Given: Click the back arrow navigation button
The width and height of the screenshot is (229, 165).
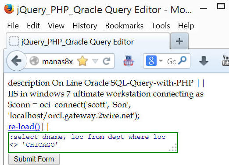Looking at the screenshot, I should pos(17,61).
